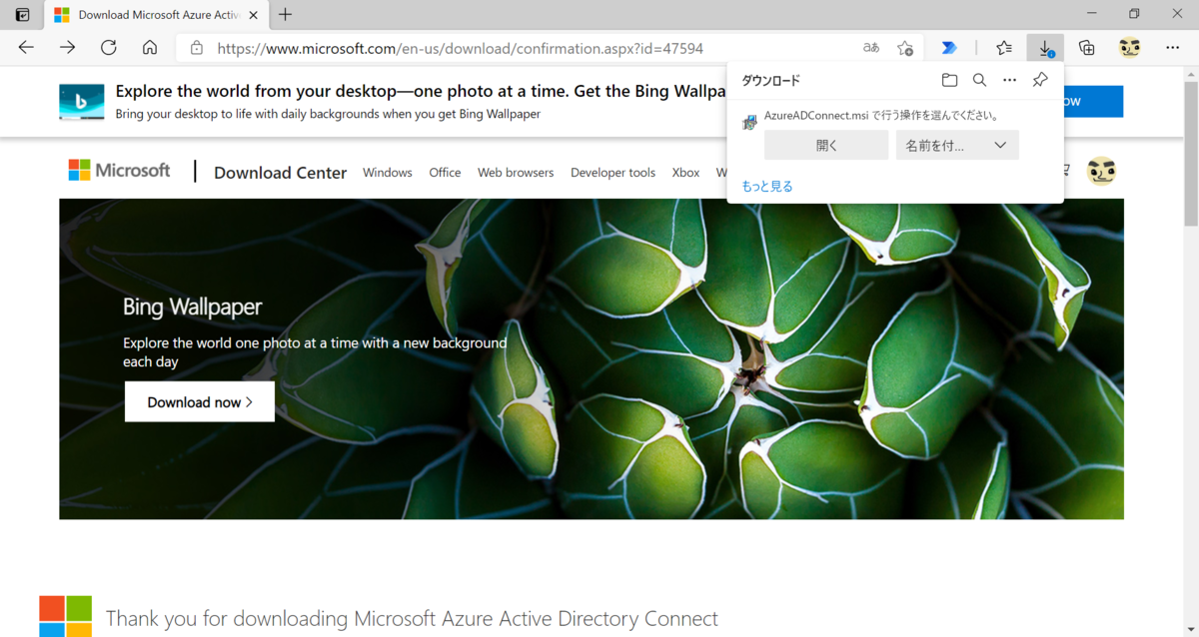Open Edge settings and more menu

(x=1172, y=47)
